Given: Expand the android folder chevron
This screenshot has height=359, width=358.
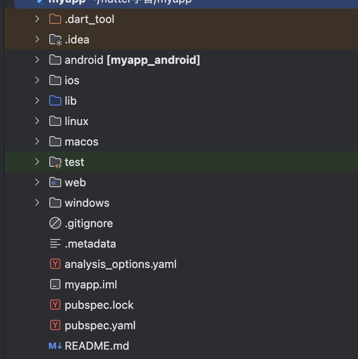Looking at the screenshot, I should 37,60.
